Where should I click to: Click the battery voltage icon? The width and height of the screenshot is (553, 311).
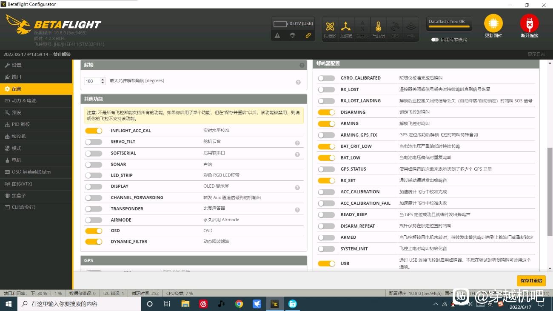point(280,24)
